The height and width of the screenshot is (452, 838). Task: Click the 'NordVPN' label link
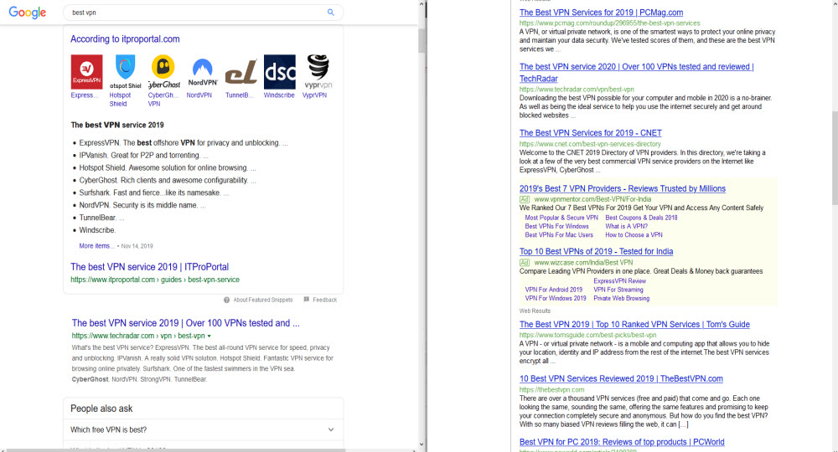[x=199, y=95]
